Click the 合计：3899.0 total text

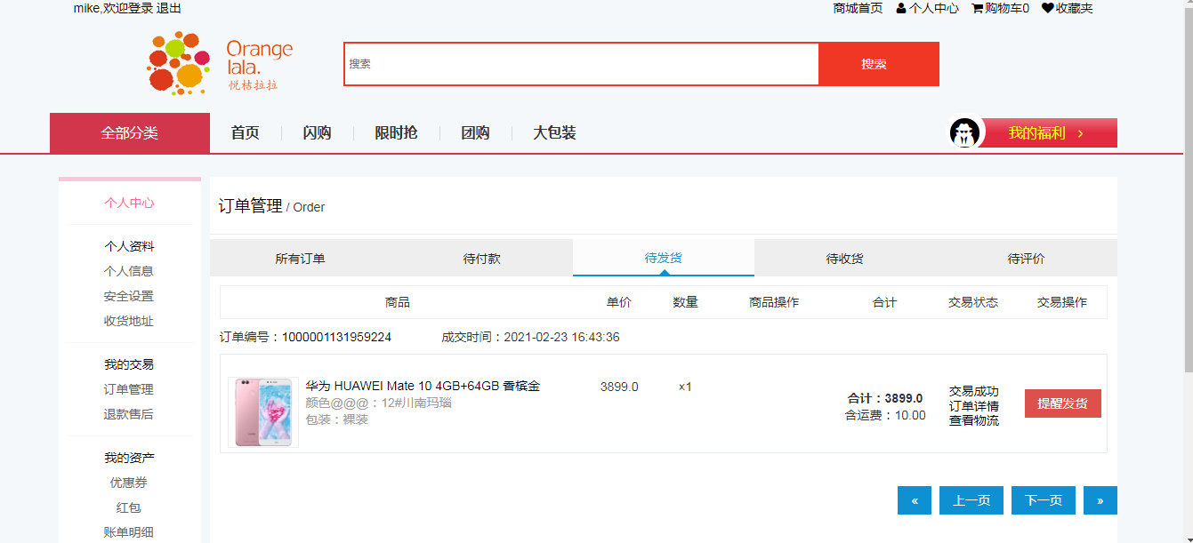pyautogui.click(x=885, y=398)
